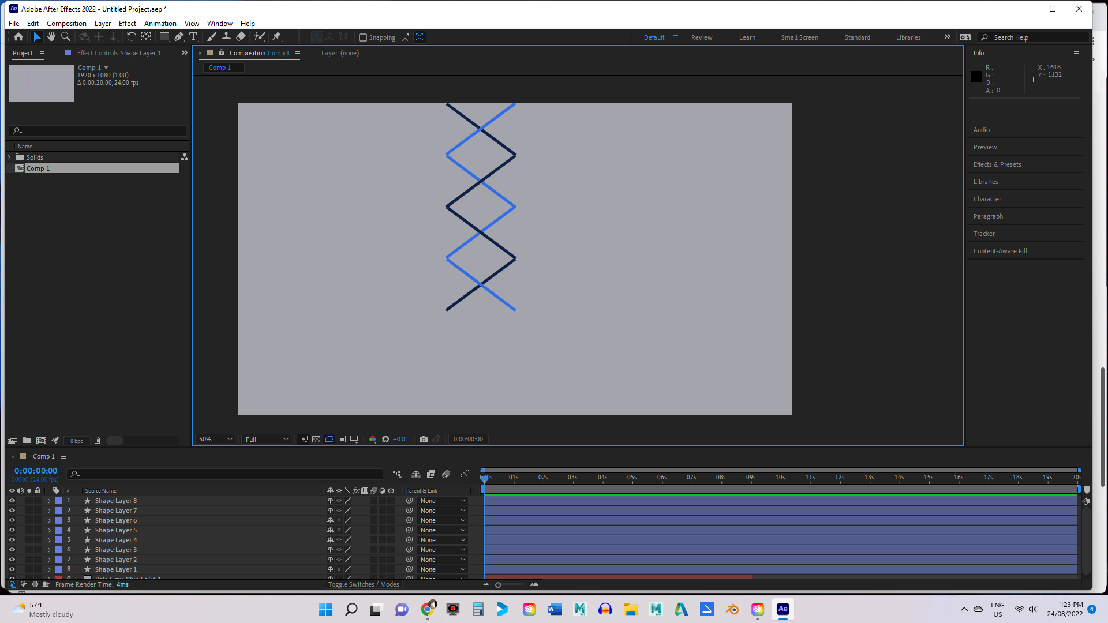Open the magnification ratio dropdown showing 50%
Viewport: 1108px width, 623px height.
[214, 439]
